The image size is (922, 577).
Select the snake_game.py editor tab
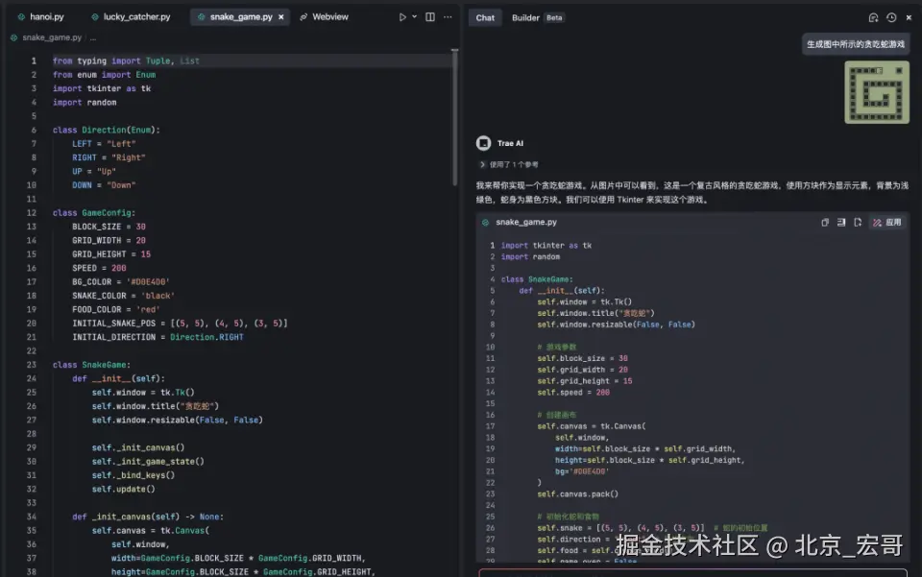(241, 17)
